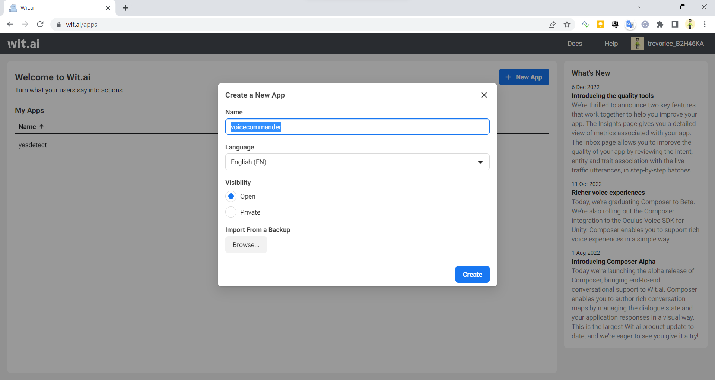Close the Create a New App dialog
The image size is (715, 380).
point(484,95)
